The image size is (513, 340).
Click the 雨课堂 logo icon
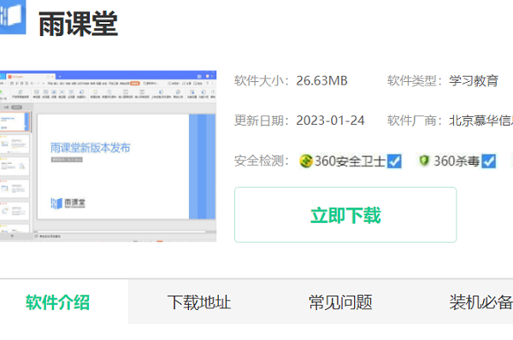(13, 16)
